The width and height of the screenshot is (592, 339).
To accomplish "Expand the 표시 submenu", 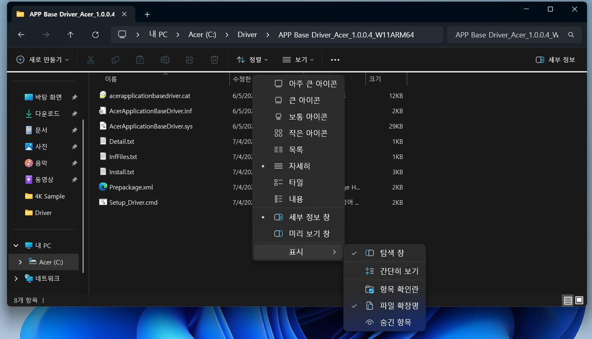I will coord(298,252).
